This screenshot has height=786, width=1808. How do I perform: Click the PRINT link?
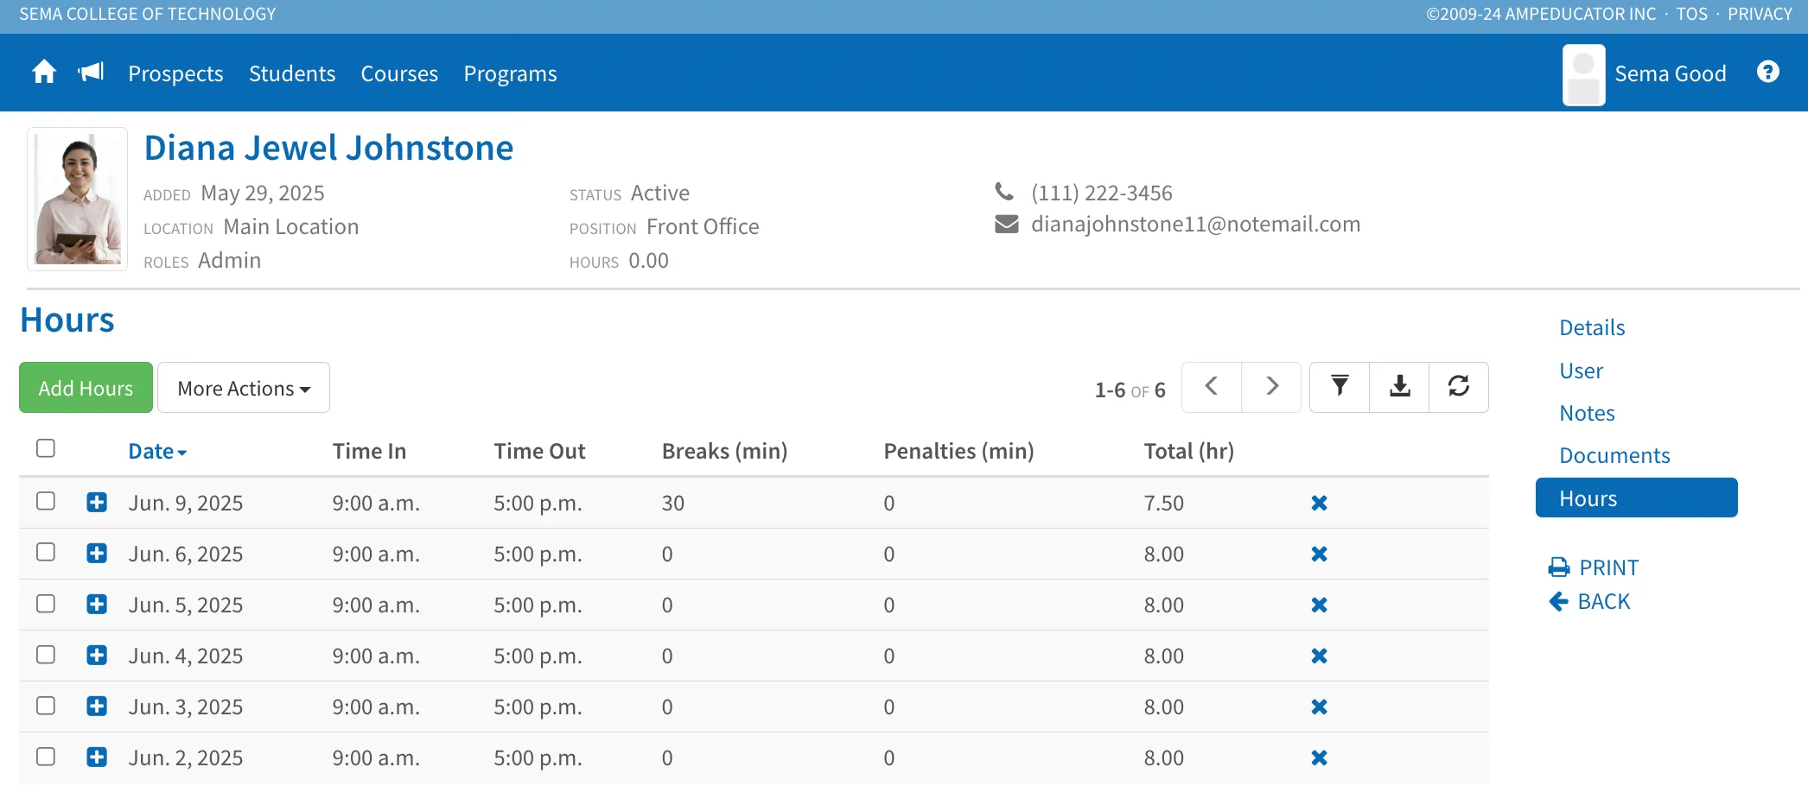point(1594,567)
